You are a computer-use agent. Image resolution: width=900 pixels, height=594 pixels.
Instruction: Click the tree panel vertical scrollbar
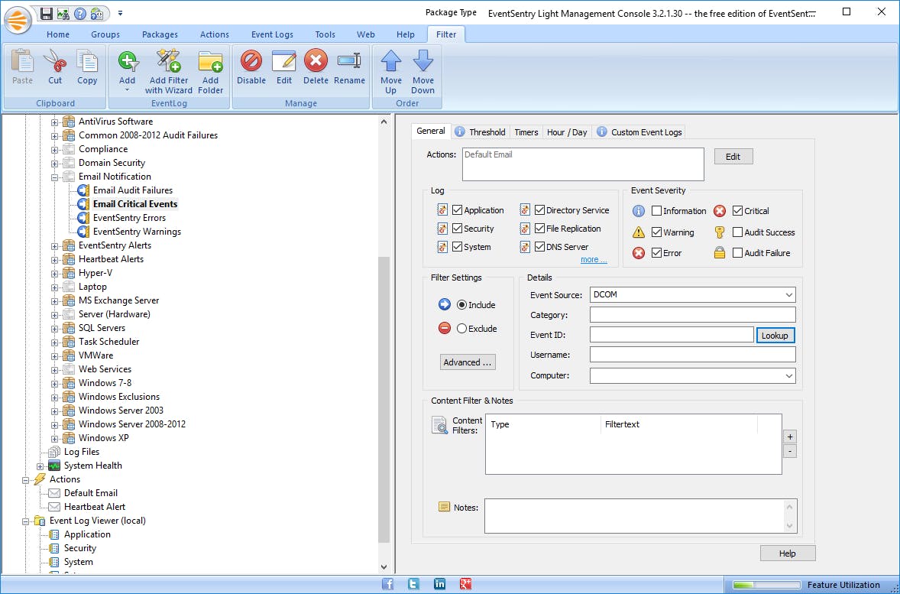(384, 399)
